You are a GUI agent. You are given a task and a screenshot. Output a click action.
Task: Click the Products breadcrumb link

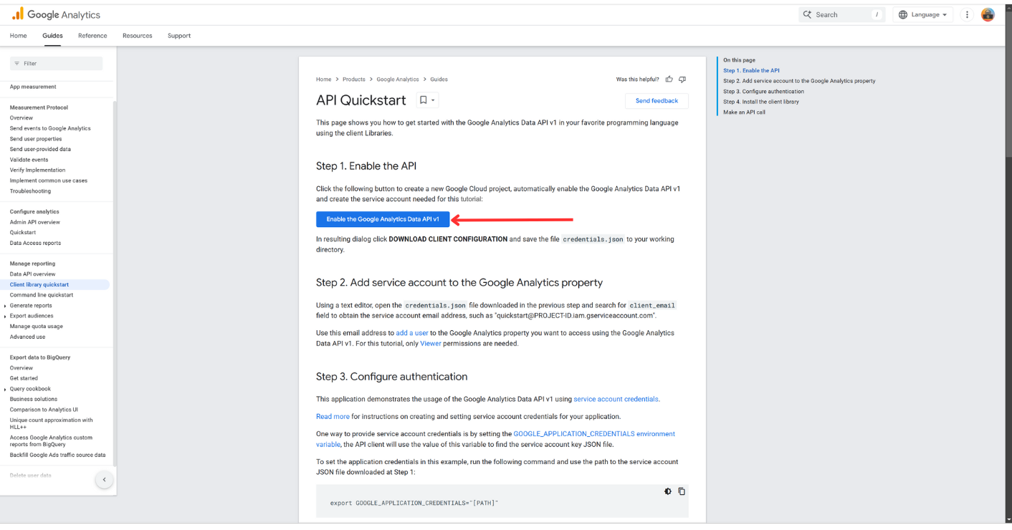(x=354, y=79)
